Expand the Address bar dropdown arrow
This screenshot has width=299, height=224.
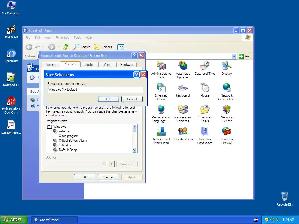click(x=234, y=56)
